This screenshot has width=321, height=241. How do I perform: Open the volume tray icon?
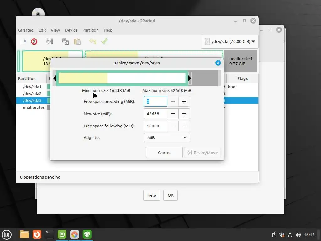coord(298,235)
